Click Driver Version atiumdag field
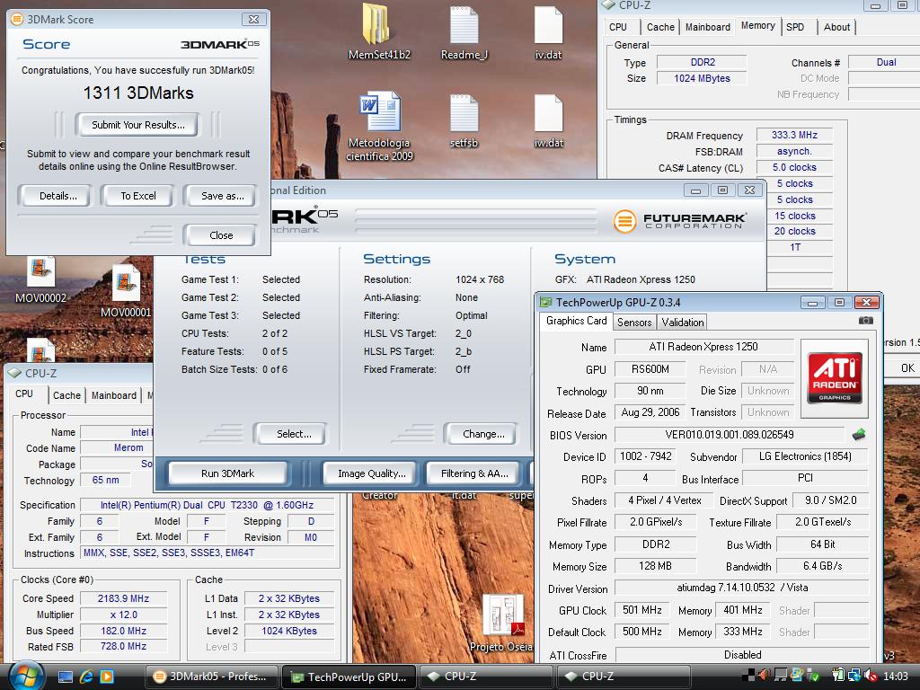The height and width of the screenshot is (690, 920). 741,588
